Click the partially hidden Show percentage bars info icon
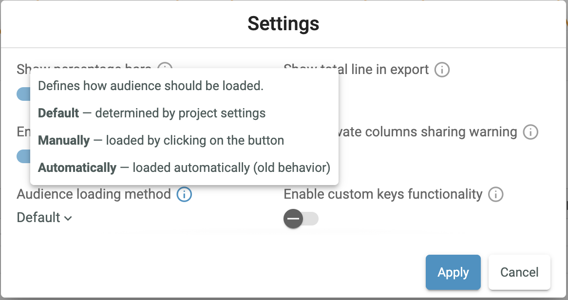Viewport: 568px width, 300px height. click(x=166, y=68)
